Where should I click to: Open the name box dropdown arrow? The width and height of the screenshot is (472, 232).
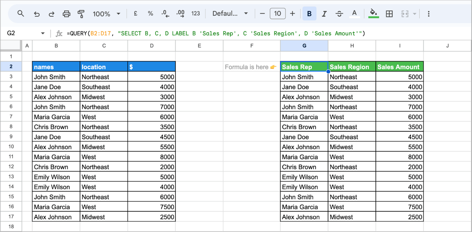[43, 33]
